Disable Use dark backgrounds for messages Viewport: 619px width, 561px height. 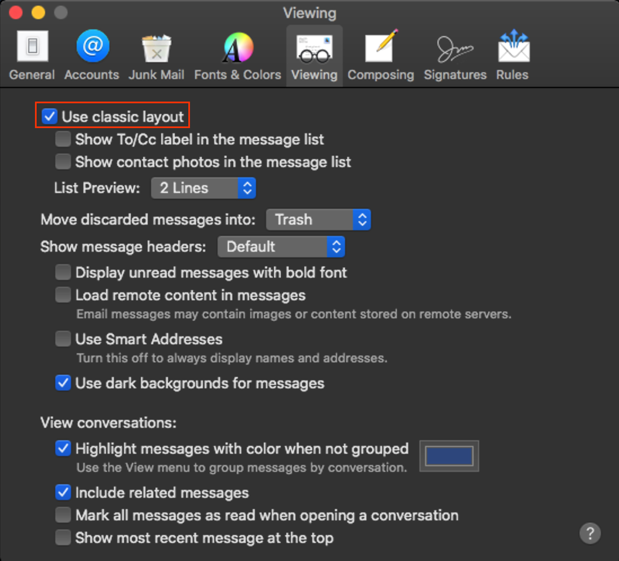[x=63, y=383]
